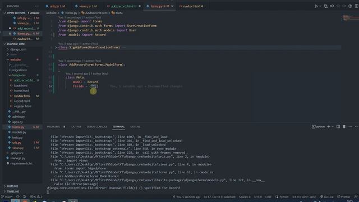This screenshot has height=202, width=359.
Task: Click the Open Changes icon in editor toolbar
Action: click(x=325, y=6)
